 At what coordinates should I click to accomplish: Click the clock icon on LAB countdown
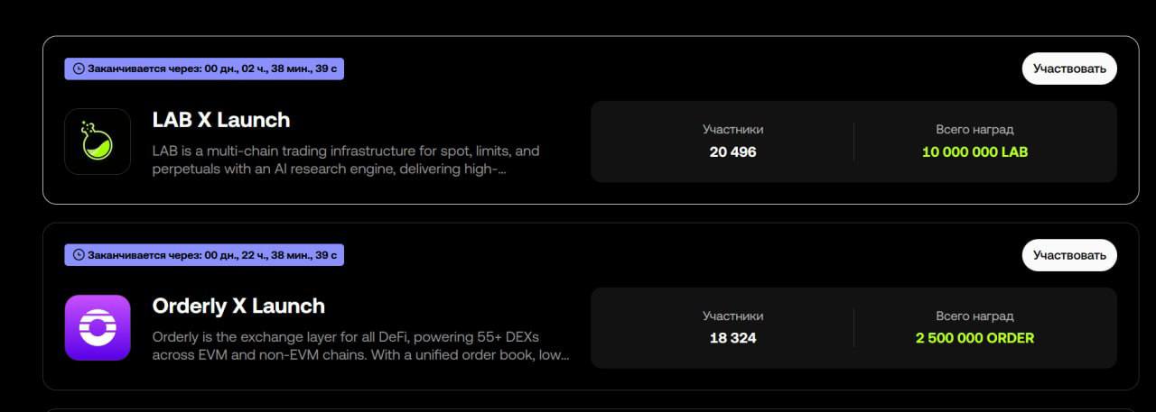[x=78, y=69]
